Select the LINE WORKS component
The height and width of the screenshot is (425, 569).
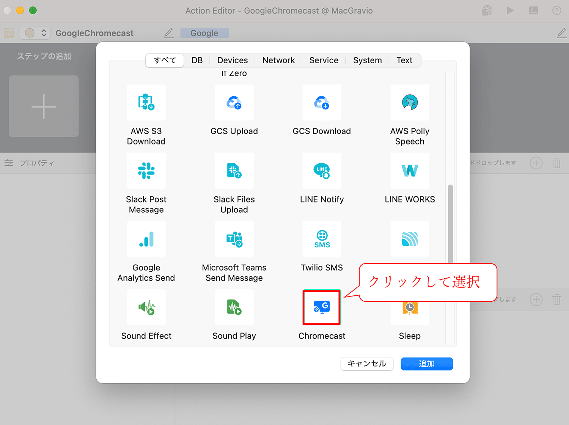click(410, 171)
